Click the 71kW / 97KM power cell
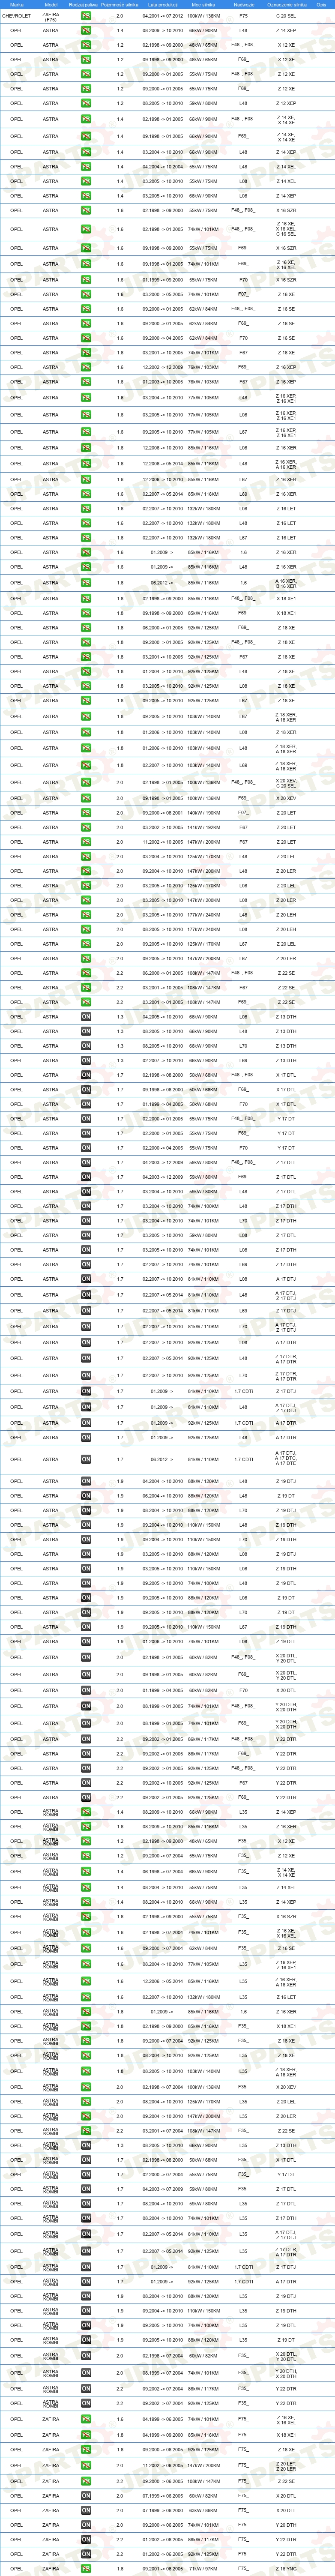Image resolution: width=335 pixels, height=2576 pixels. click(x=203, y=2569)
